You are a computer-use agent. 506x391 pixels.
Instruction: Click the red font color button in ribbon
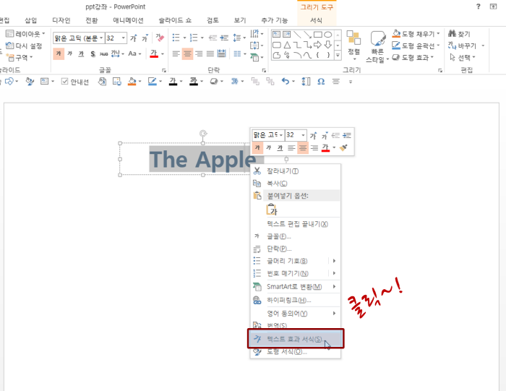click(154, 53)
